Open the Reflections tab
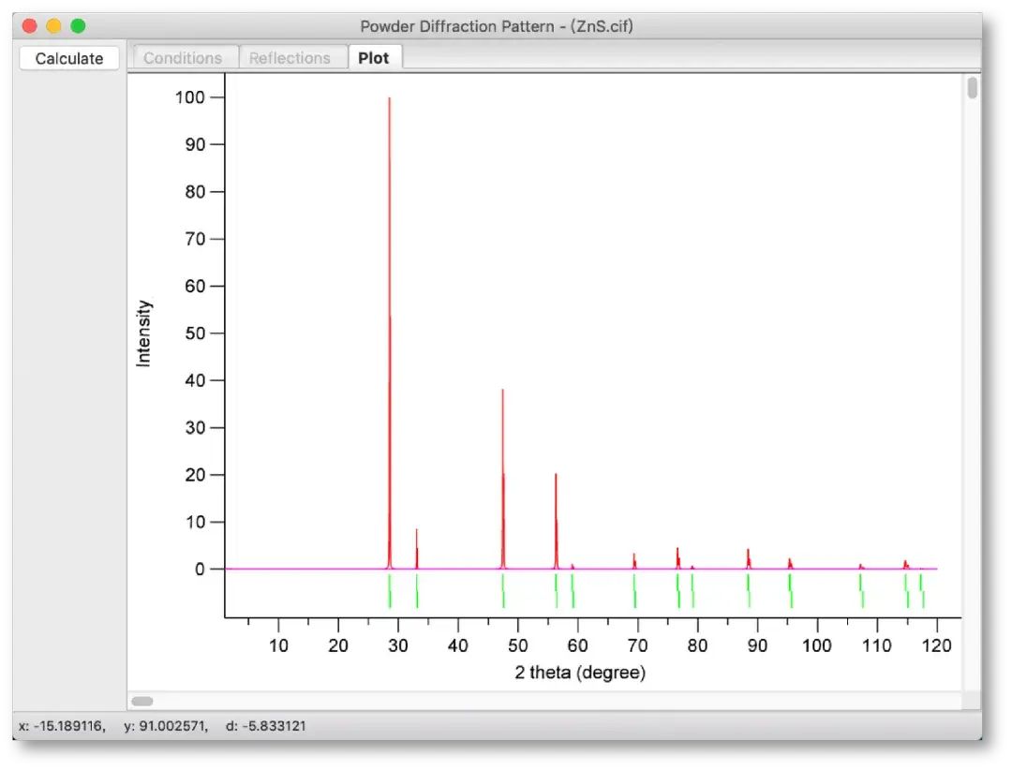The height and width of the screenshot is (770, 1012). (290, 57)
